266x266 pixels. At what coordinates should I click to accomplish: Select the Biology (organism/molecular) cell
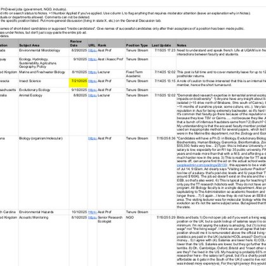44,172
